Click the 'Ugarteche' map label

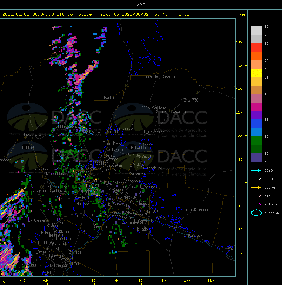84,215
